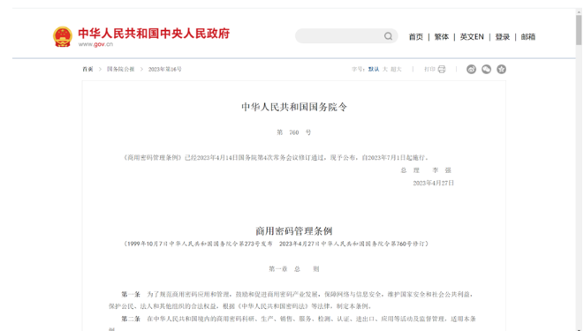Open 英文EN version of site
584x331 pixels.
472,37
